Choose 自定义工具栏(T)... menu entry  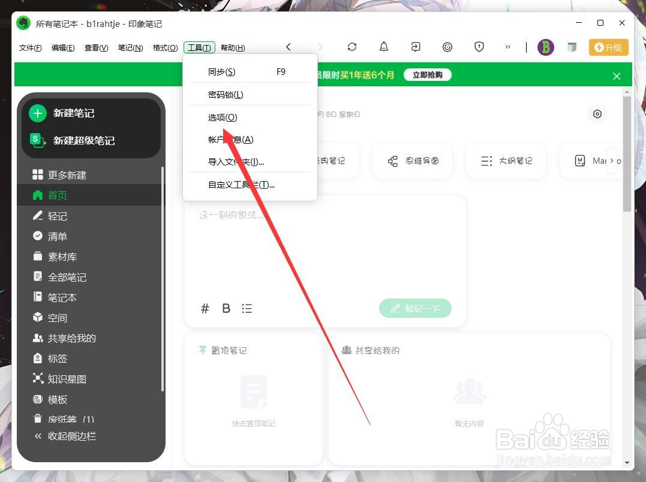(250, 185)
